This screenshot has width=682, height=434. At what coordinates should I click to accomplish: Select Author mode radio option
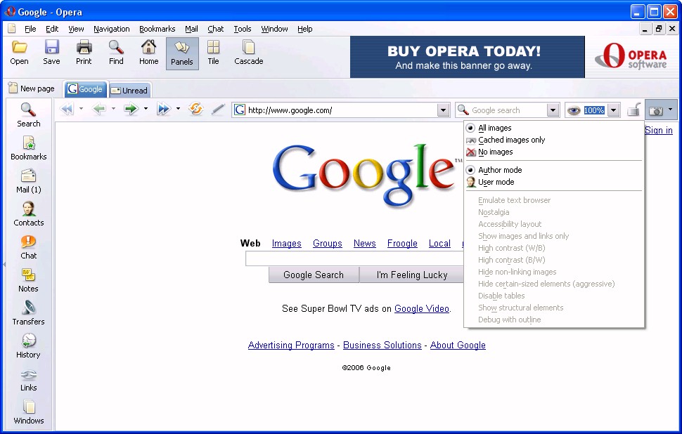coord(500,170)
